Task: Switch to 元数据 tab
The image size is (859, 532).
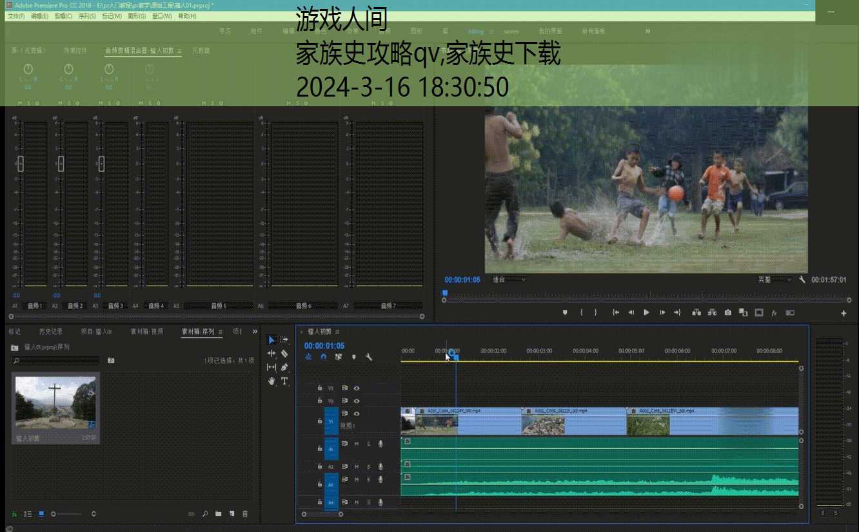Action: (x=201, y=50)
